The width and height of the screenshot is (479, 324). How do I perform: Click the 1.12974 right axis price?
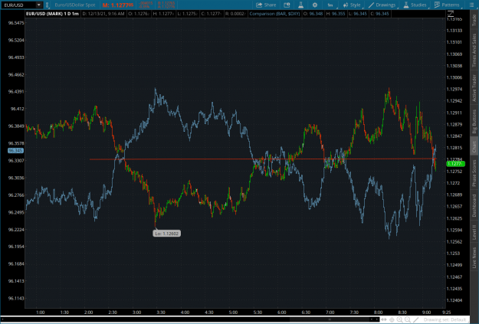[x=454, y=89]
